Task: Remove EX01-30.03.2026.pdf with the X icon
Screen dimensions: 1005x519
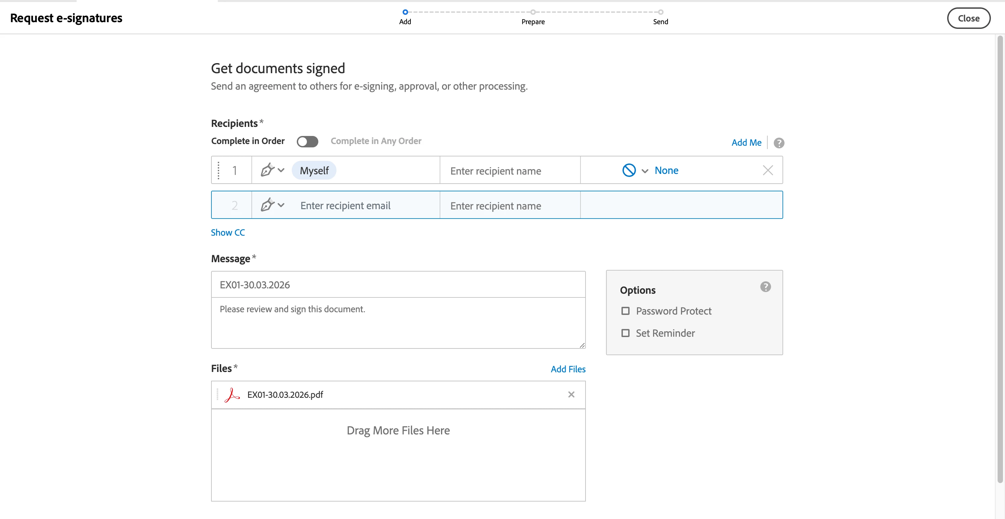Action: coord(571,395)
